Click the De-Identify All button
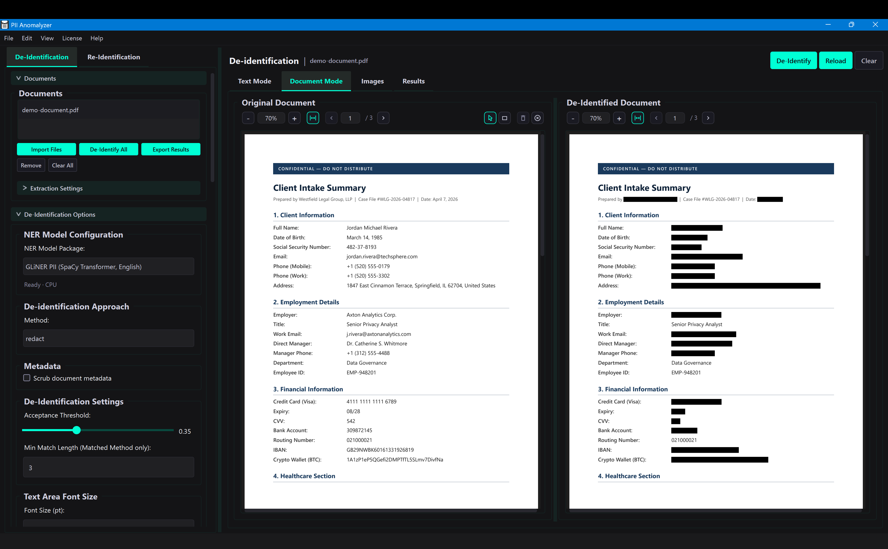888x549 pixels. [108, 149]
